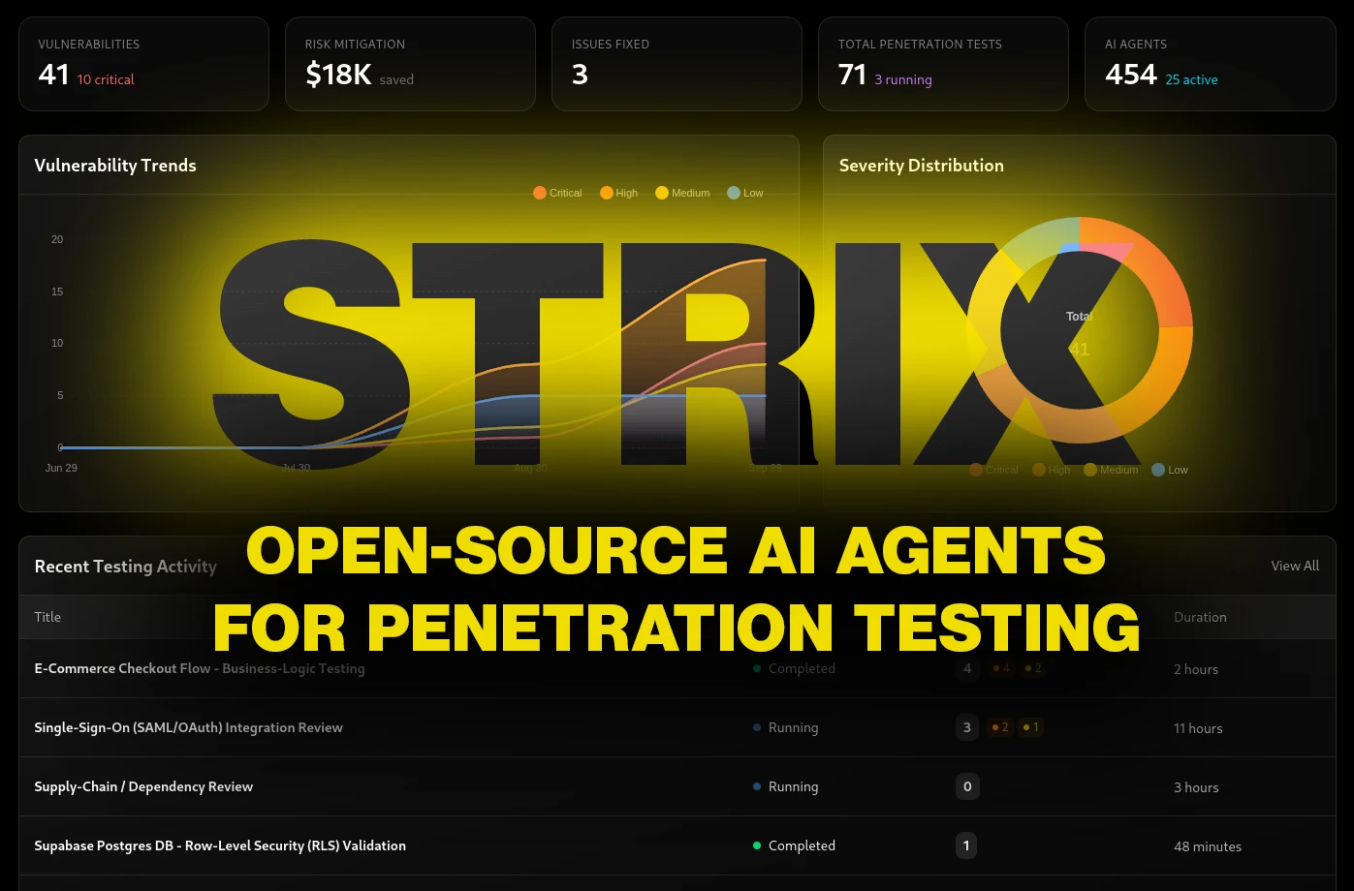
Task: Select the Risk Mitigation card
Action: [410, 63]
